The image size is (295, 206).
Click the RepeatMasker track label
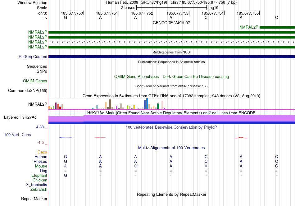34,199
